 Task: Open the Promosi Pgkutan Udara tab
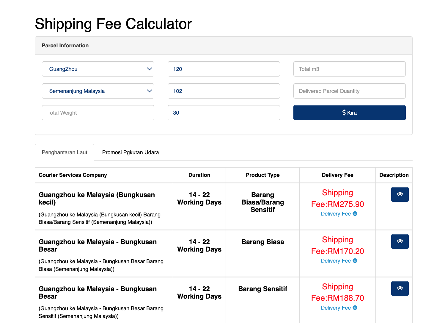(130, 152)
